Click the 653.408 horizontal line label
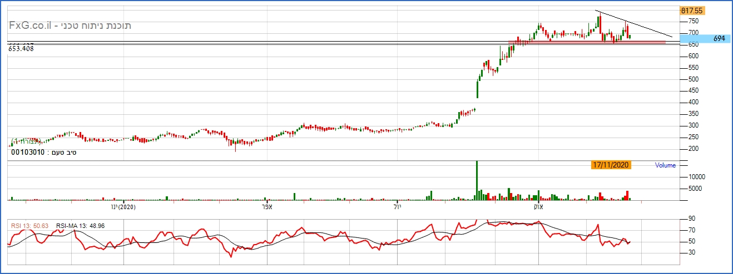 pyautogui.click(x=21, y=49)
